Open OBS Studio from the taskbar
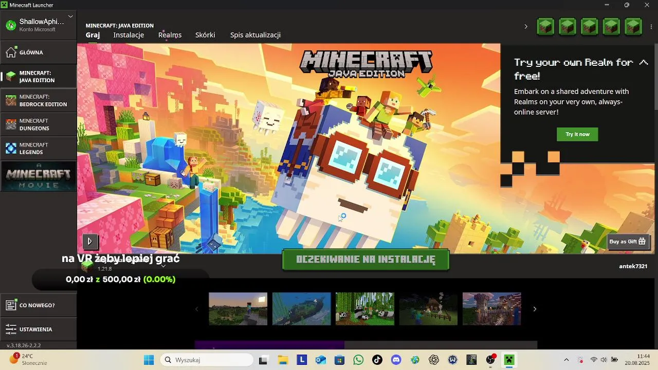 (490, 360)
